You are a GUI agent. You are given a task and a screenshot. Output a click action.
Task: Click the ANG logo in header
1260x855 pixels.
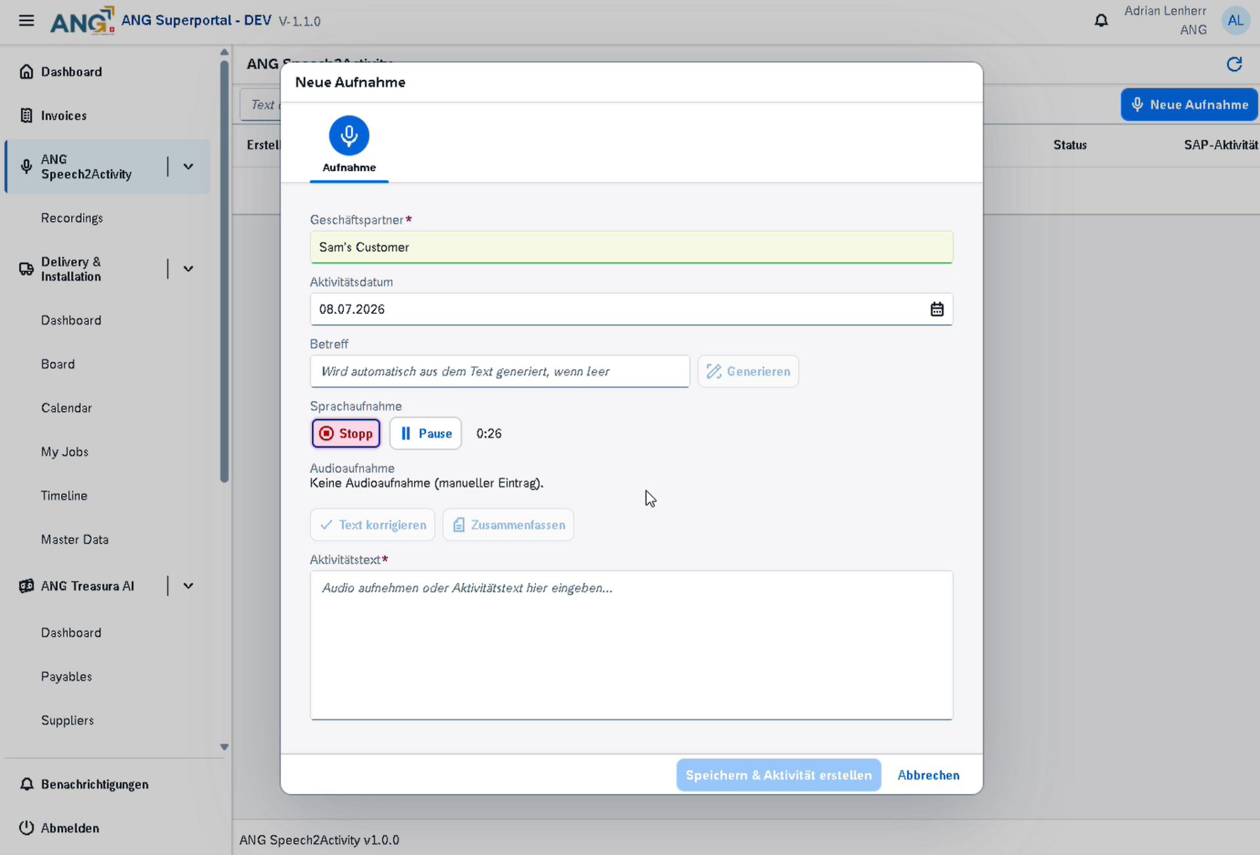[82, 20]
